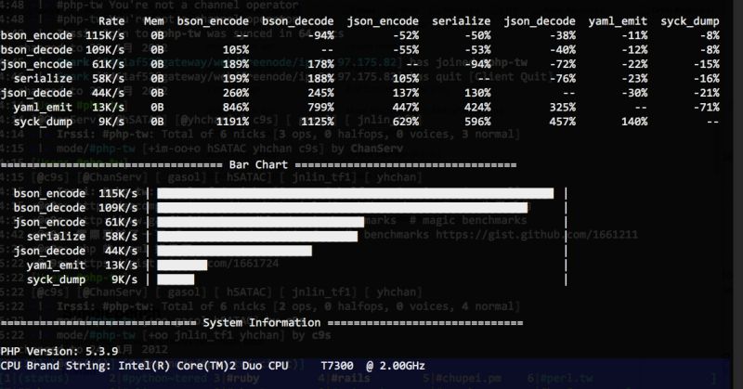Click the 846% cell in yaml_emit row
743x389 pixels.
[236, 108]
